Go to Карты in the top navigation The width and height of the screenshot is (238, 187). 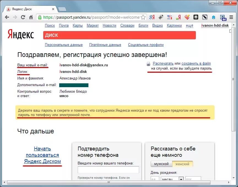coord(78,26)
